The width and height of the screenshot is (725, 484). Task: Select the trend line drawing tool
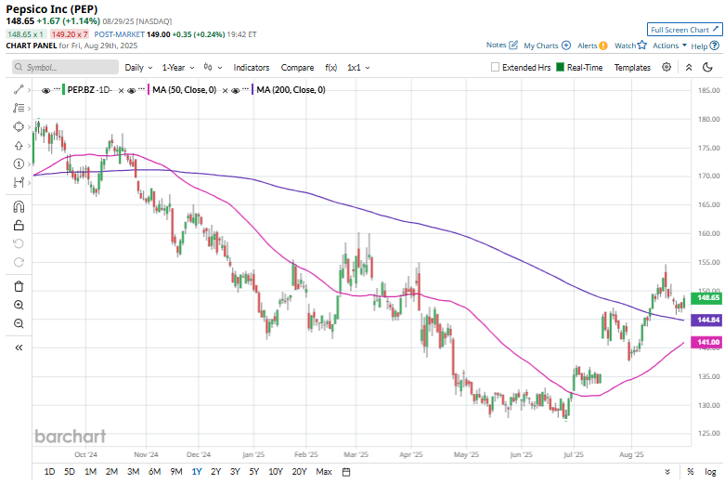[19, 90]
